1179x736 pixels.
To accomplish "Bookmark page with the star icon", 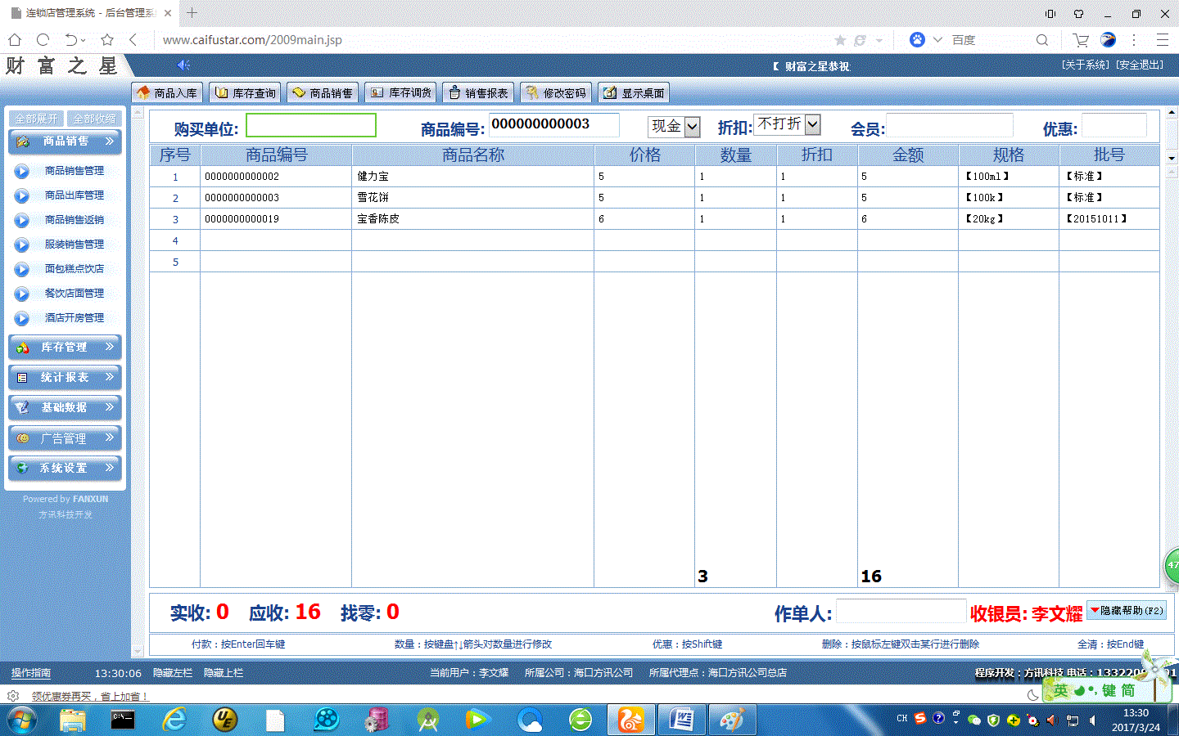I will click(x=106, y=39).
